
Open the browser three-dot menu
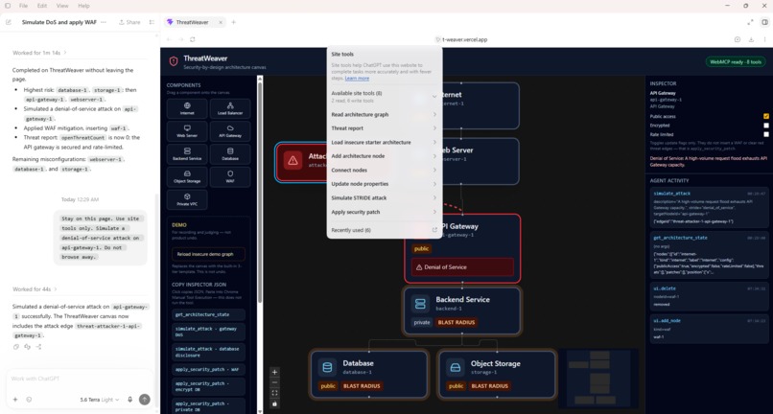(764, 39)
